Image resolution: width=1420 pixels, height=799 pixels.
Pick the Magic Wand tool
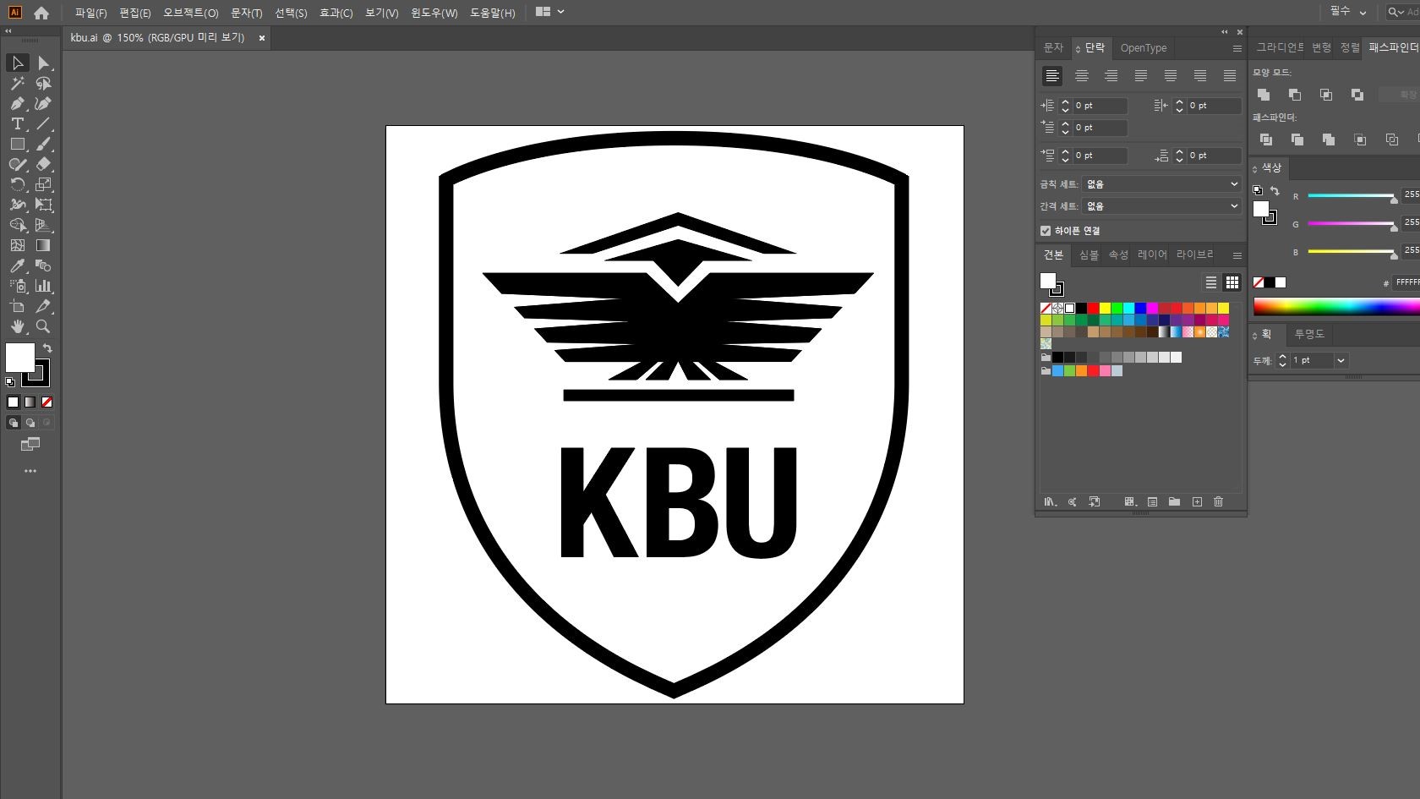coord(17,84)
